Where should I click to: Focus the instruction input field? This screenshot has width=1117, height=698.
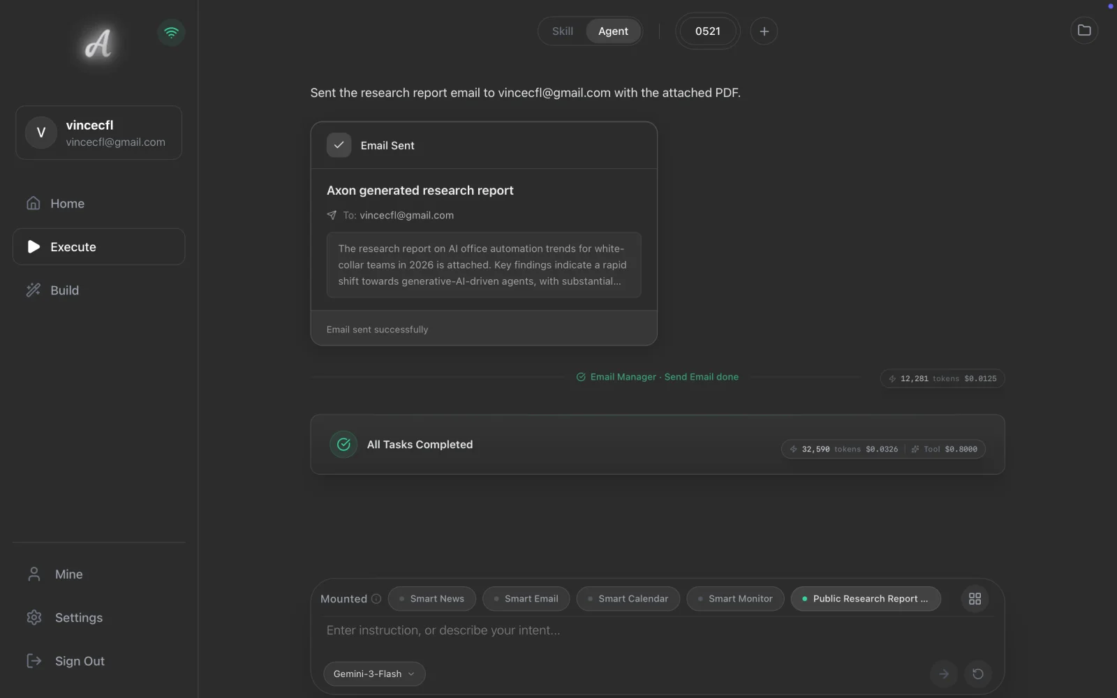pos(656,630)
